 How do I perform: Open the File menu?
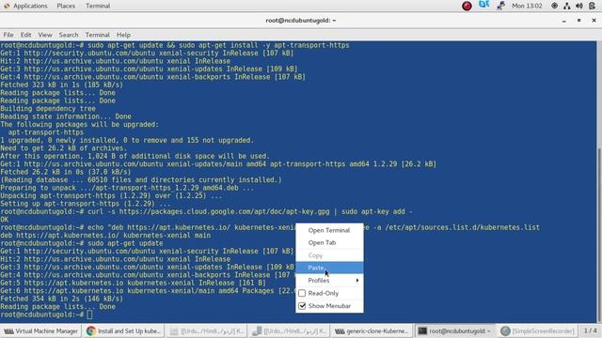pyautogui.click(x=8, y=35)
